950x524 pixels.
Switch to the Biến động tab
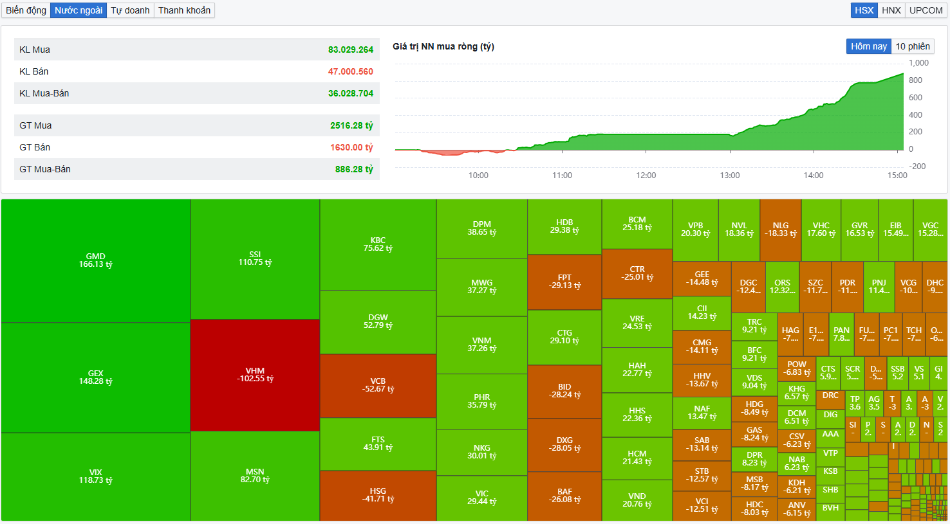coord(26,10)
